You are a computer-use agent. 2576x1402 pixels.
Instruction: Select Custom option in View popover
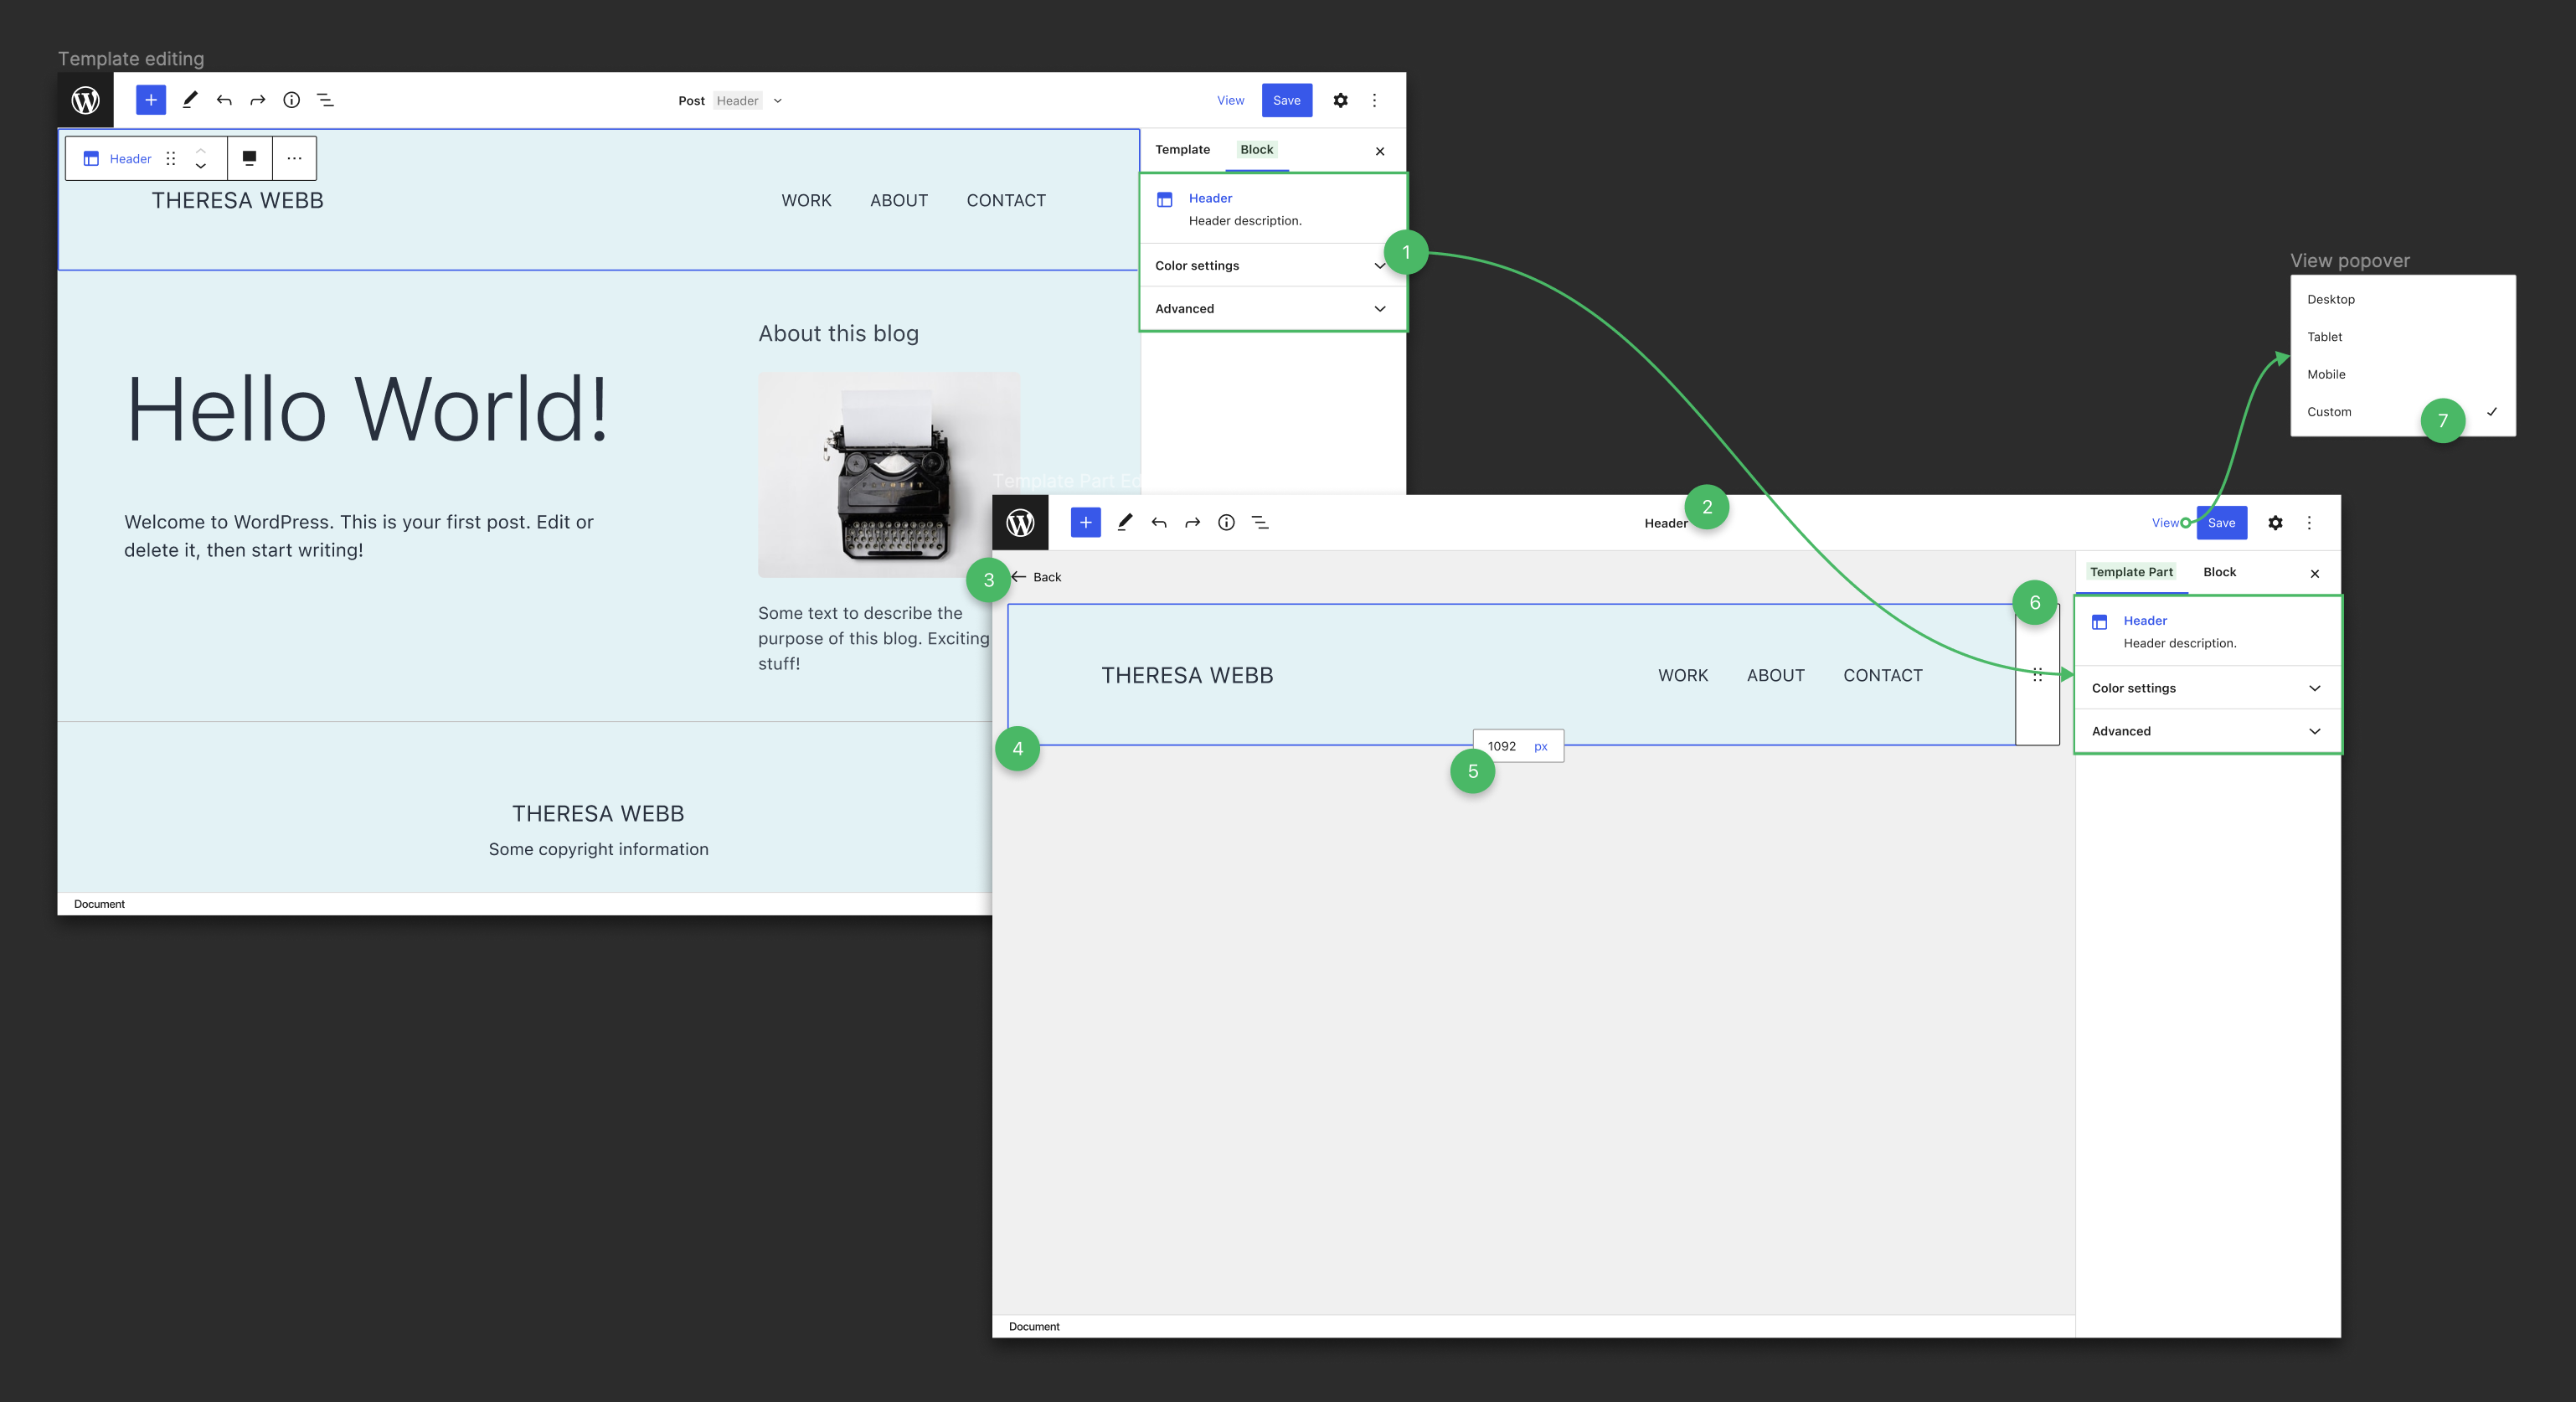click(x=2329, y=412)
